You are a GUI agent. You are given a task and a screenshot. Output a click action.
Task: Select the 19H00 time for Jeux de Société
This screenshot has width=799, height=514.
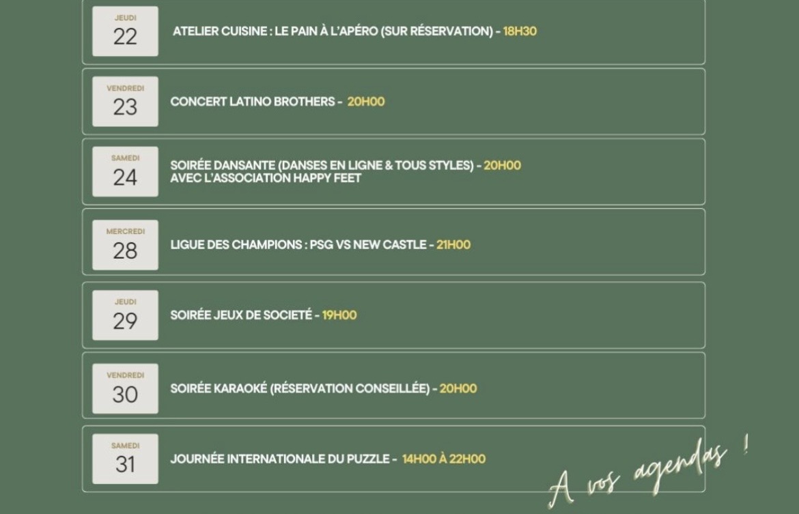pos(339,315)
